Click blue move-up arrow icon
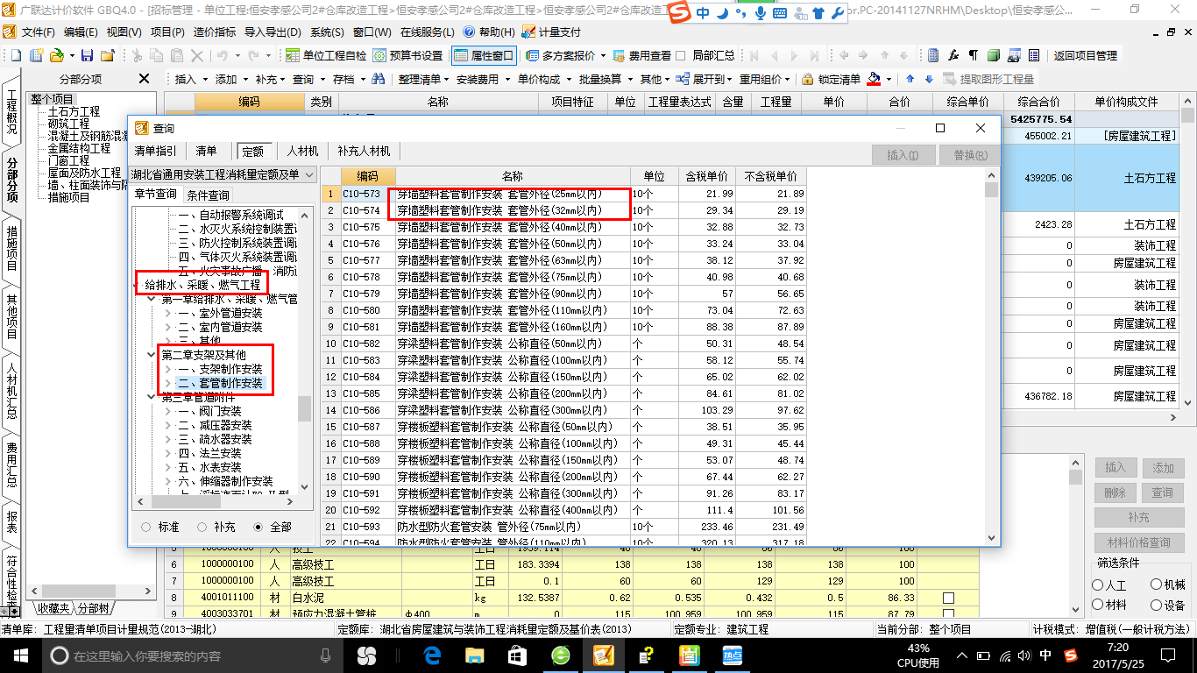Image resolution: width=1197 pixels, height=673 pixels. (x=910, y=79)
